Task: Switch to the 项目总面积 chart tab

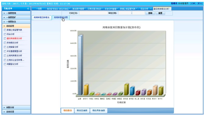Action: tap(82, 110)
